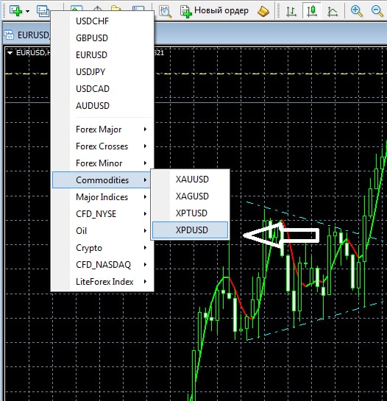
Task: Click the triangle beside the EURUSD chart label
Action: [10, 53]
